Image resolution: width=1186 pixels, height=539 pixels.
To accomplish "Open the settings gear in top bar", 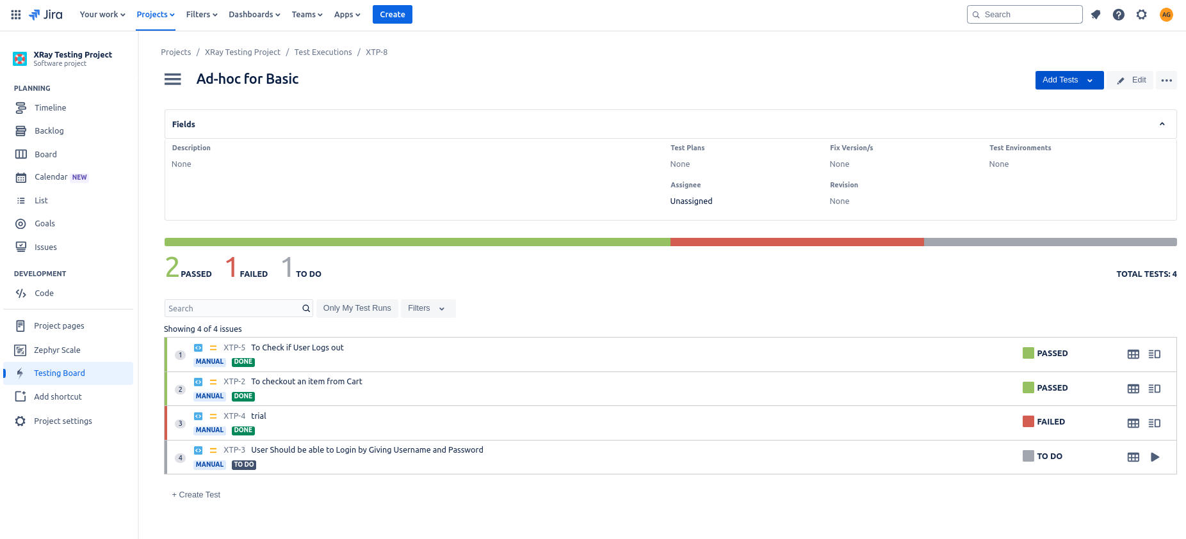I will pyautogui.click(x=1141, y=15).
